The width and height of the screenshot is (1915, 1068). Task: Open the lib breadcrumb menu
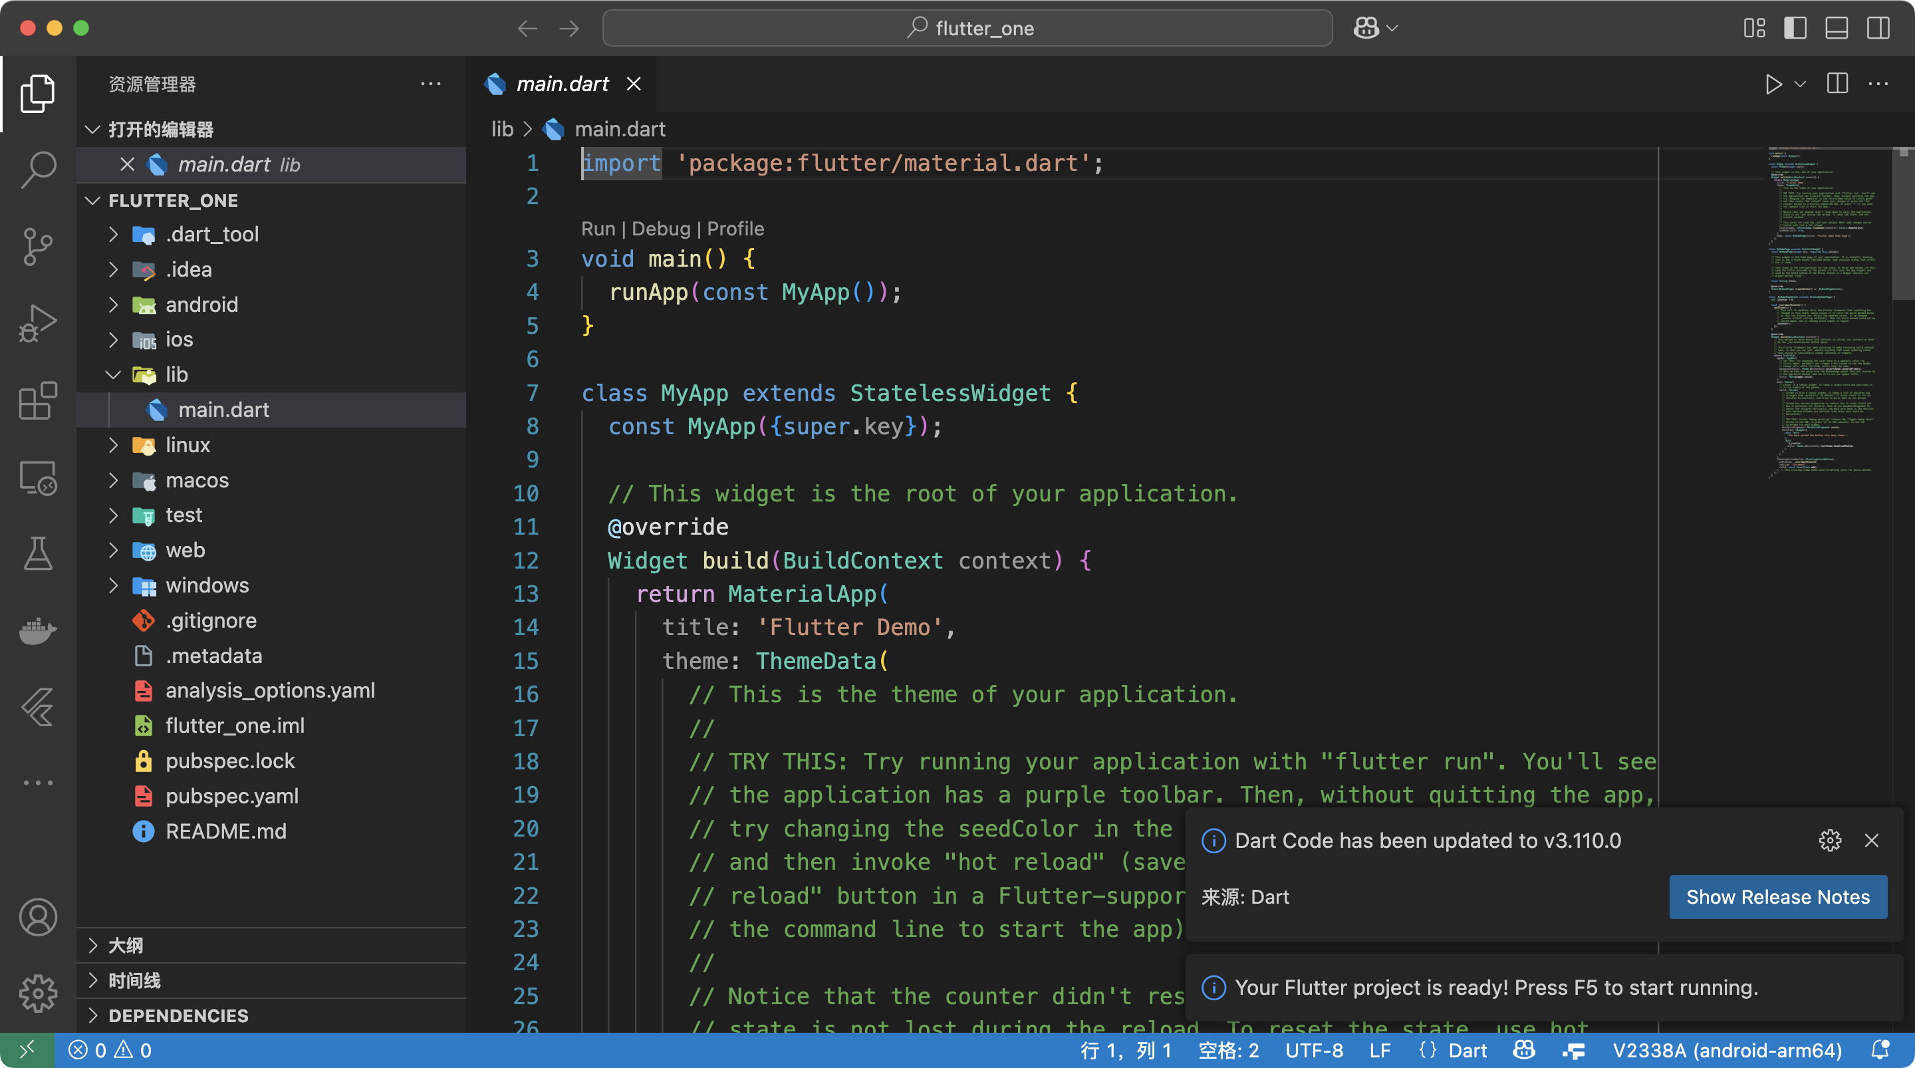pos(502,128)
